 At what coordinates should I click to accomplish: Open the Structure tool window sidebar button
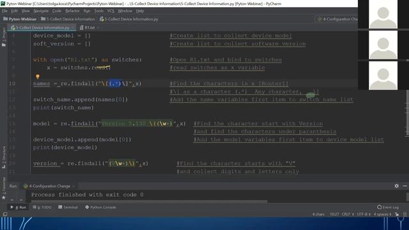click(x=4, y=157)
